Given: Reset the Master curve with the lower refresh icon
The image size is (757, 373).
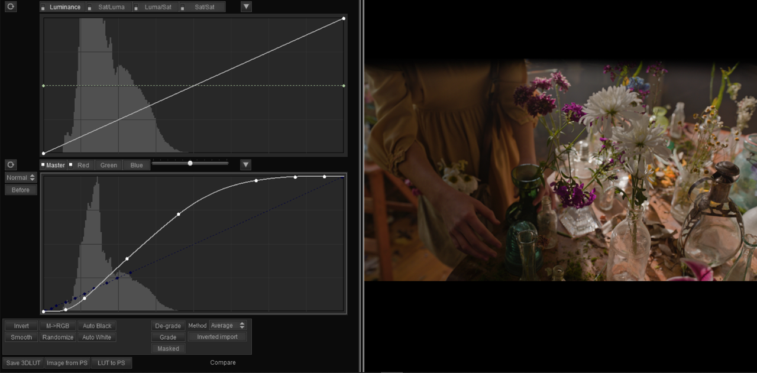Looking at the screenshot, I should (11, 165).
